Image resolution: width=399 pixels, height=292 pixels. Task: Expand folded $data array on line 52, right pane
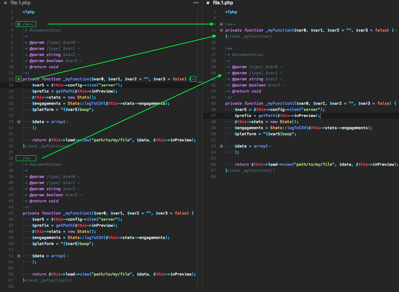tap(221, 146)
